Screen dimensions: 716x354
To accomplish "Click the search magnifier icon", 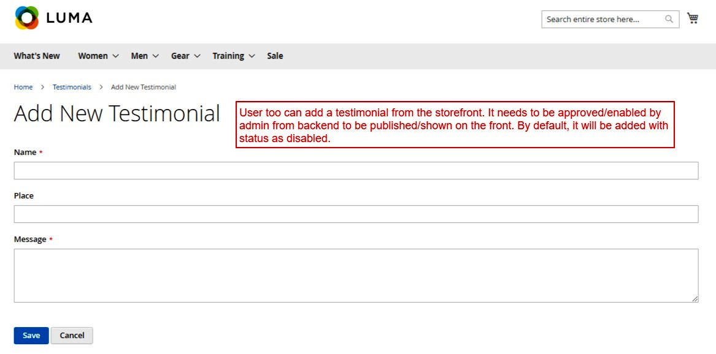I will click(x=669, y=19).
